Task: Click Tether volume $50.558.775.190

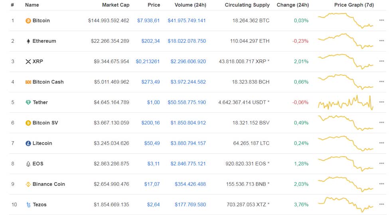Action: click(187, 102)
